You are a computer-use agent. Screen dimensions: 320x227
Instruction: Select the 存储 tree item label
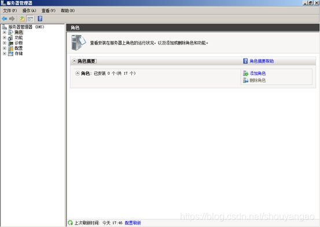tap(19, 54)
